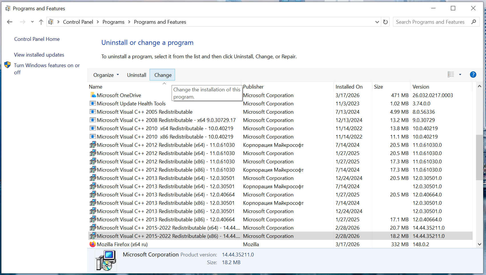Open Turn Windows features on or off
This screenshot has height=275, width=486.
click(x=47, y=69)
